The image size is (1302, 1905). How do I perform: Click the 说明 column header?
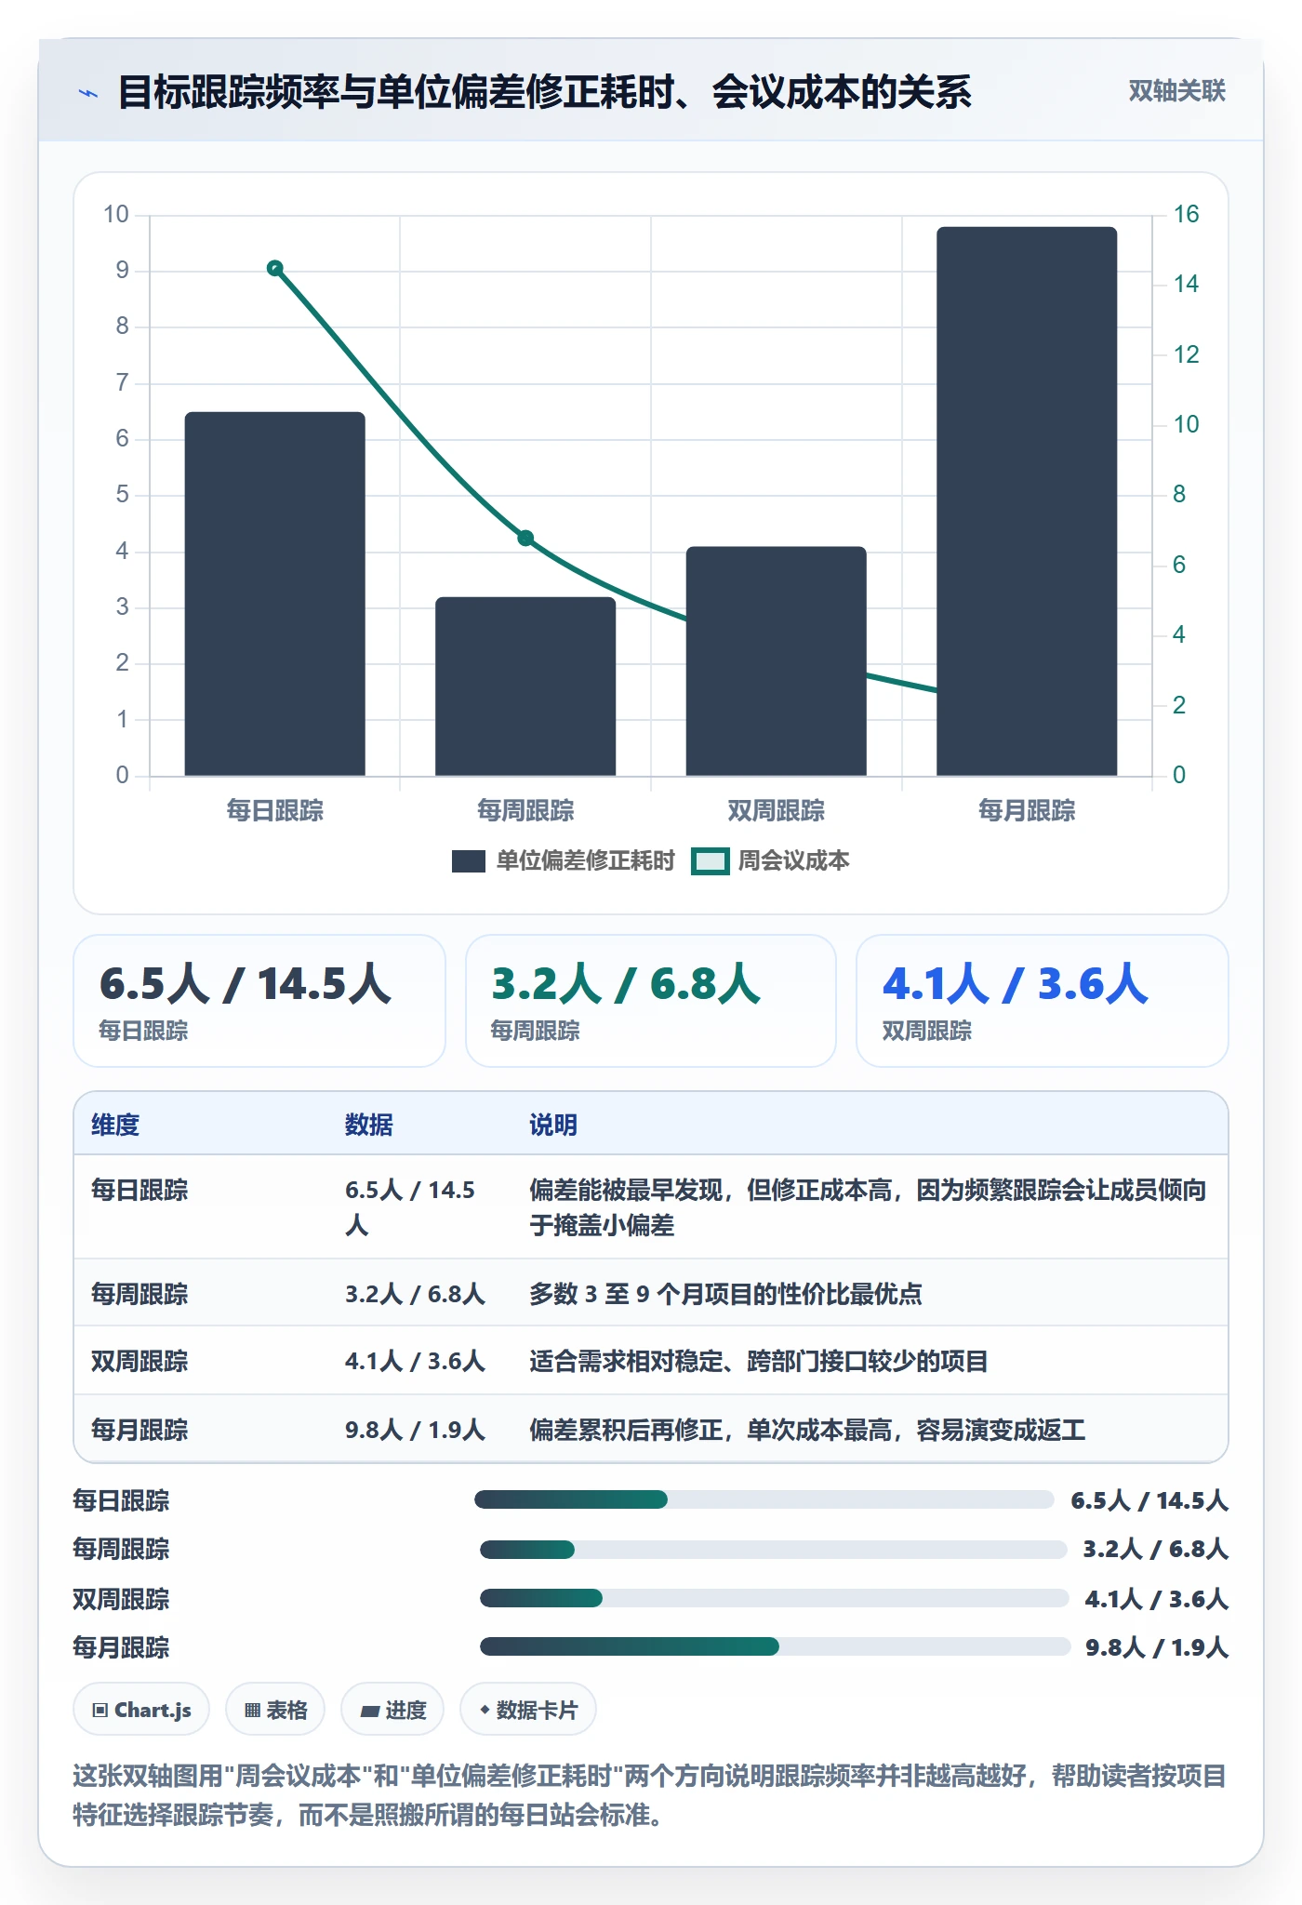point(553,1125)
